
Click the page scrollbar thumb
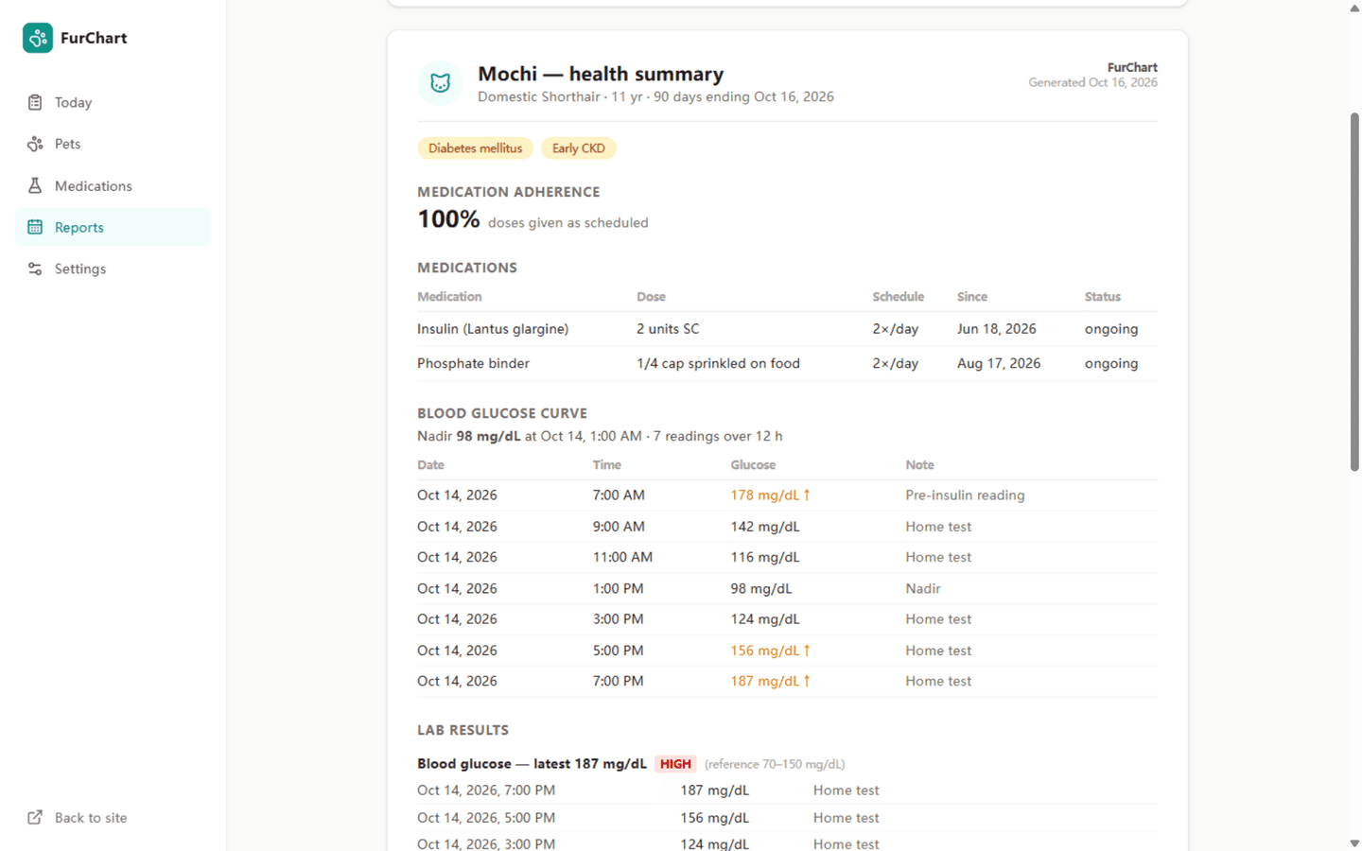tap(1354, 291)
